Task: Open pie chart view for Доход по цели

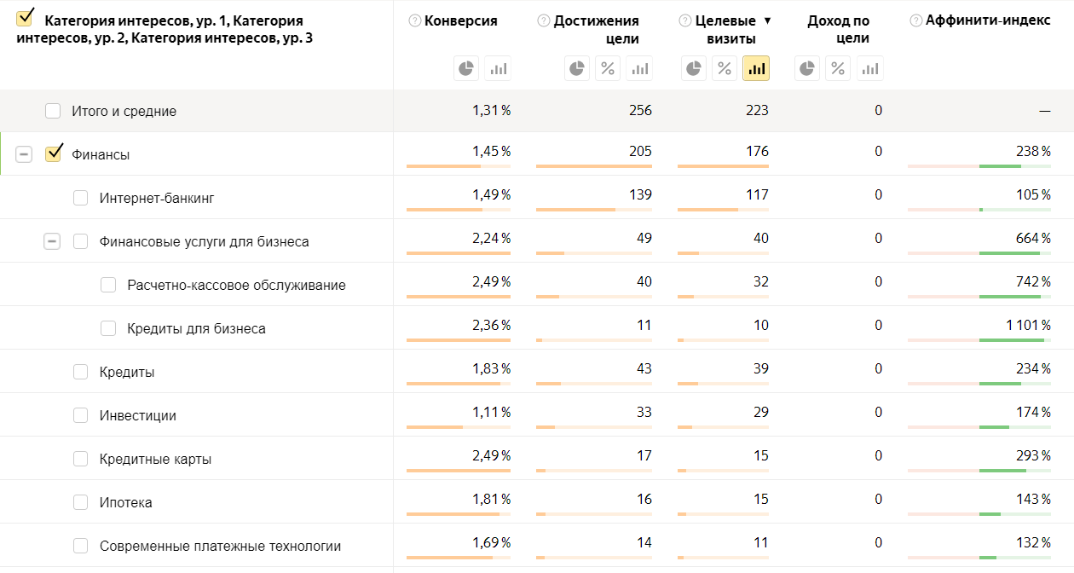Action: [x=806, y=67]
